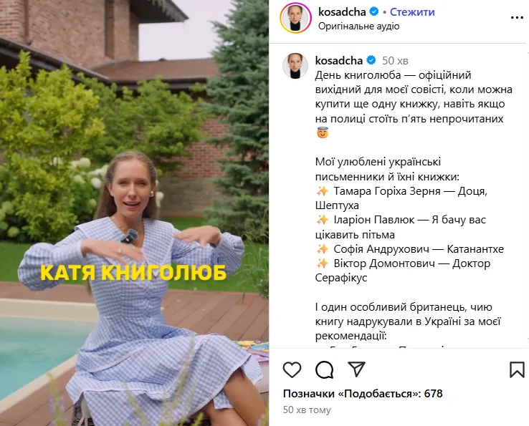This screenshot has width=529, height=426.
Task: Click the verified badge beside caption username
Action: click(371, 60)
